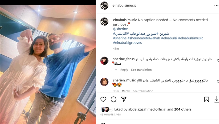Download the post with arrow icon
This screenshot has height=124, width=219.
pyautogui.click(x=216, y=99)
